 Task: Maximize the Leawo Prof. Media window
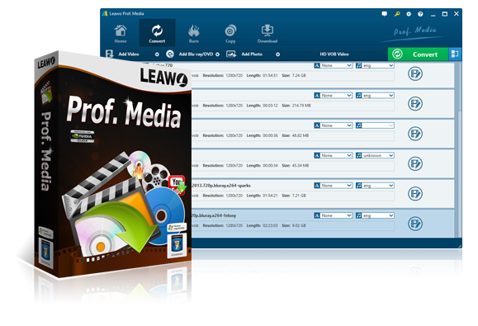pos(445,14)
